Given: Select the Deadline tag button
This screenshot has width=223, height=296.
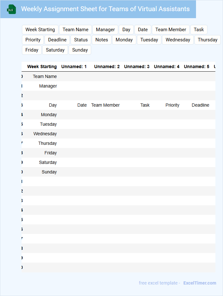Looking at the screenshot, I should [57, 40].
